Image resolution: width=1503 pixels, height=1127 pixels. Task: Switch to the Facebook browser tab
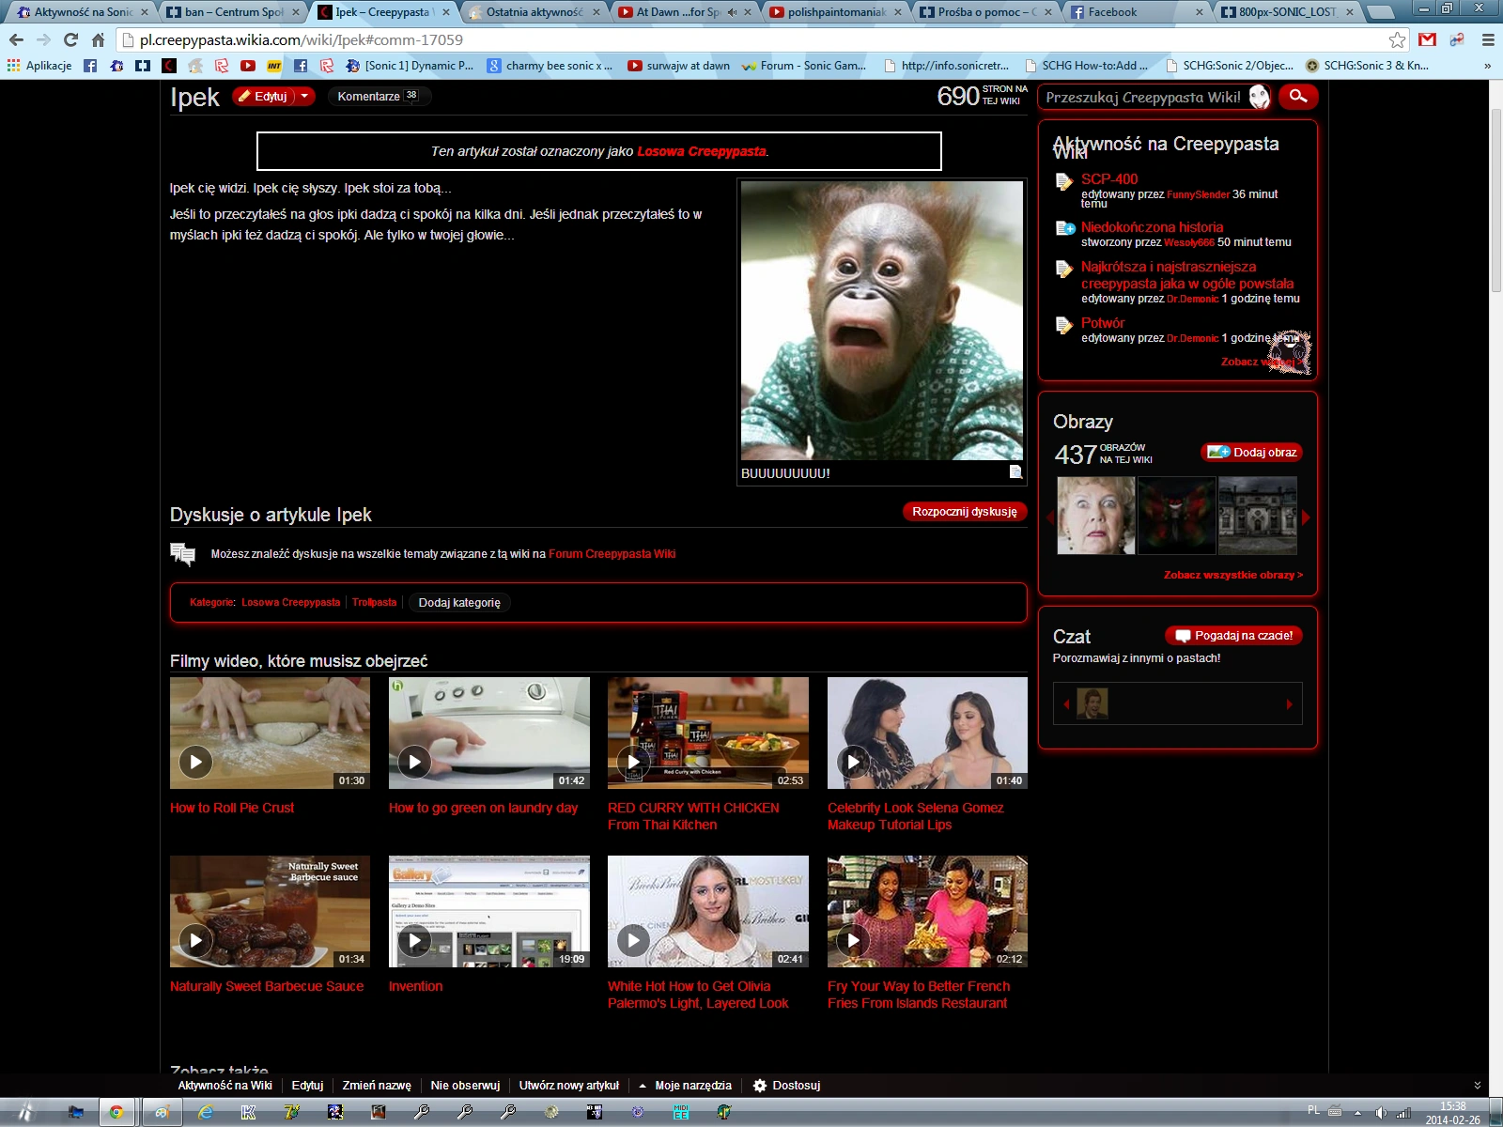point(1137,12)
